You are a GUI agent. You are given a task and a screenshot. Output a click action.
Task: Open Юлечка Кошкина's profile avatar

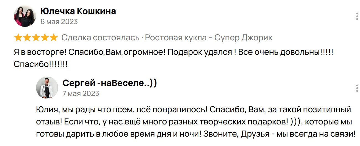25,16
